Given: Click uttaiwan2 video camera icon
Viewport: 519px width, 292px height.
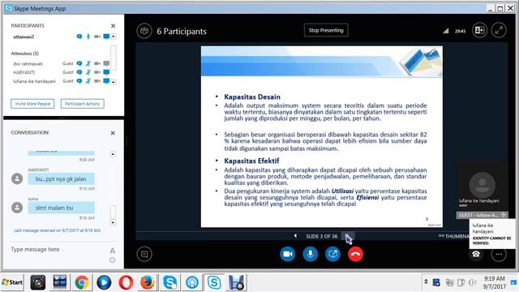Looking at the screenshot, I should click(97, 36).
